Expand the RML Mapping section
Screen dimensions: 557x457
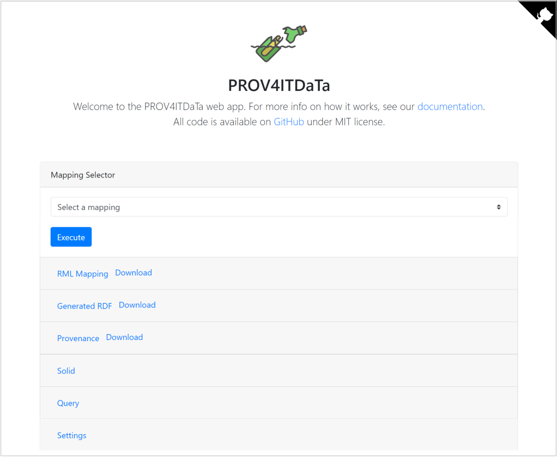coord(82,274)
